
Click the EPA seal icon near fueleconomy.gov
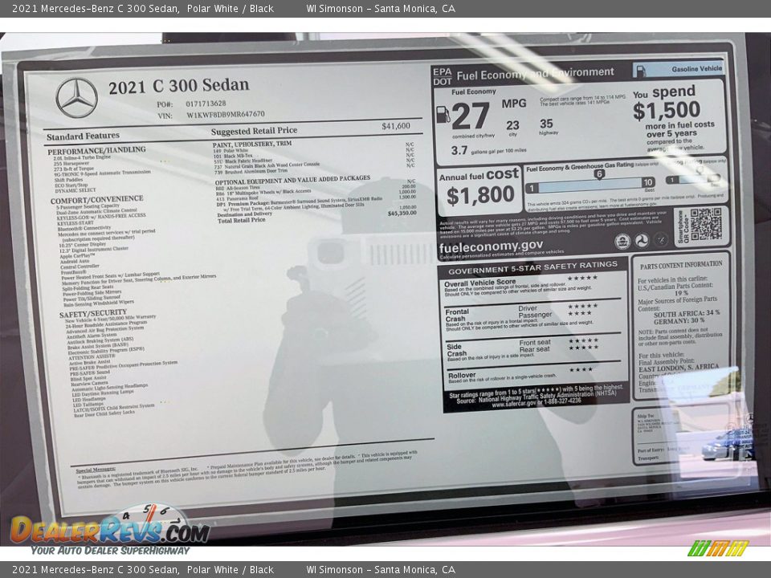(622, 241)
